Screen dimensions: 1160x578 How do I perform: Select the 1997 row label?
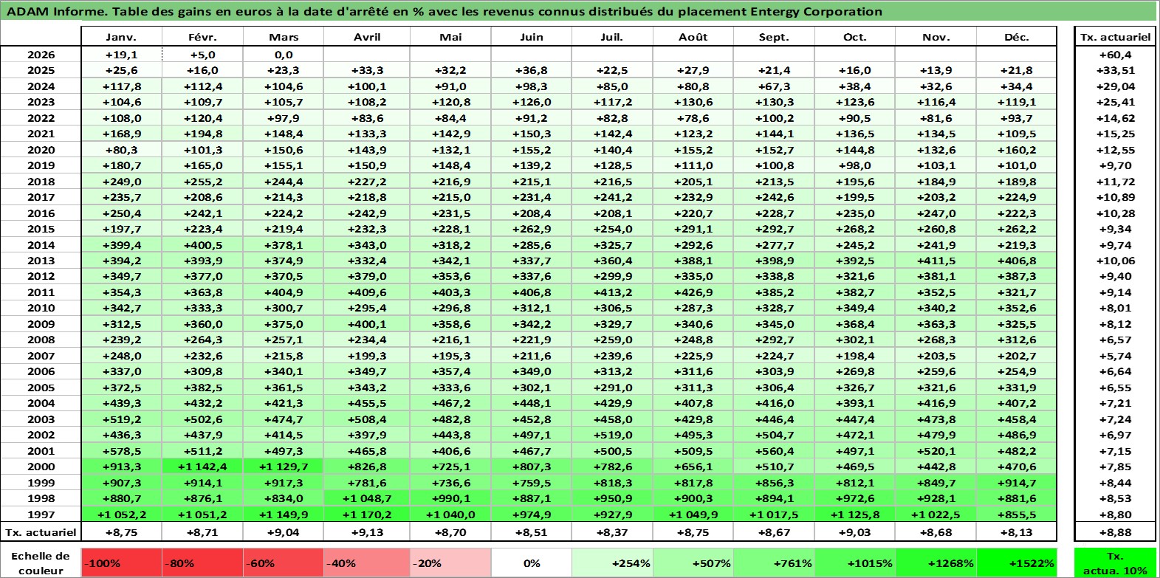coord(41,515)
